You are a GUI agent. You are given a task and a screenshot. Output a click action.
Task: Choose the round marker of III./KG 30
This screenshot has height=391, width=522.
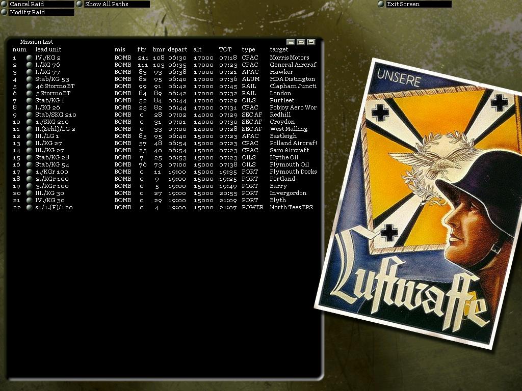pos(29,193)
